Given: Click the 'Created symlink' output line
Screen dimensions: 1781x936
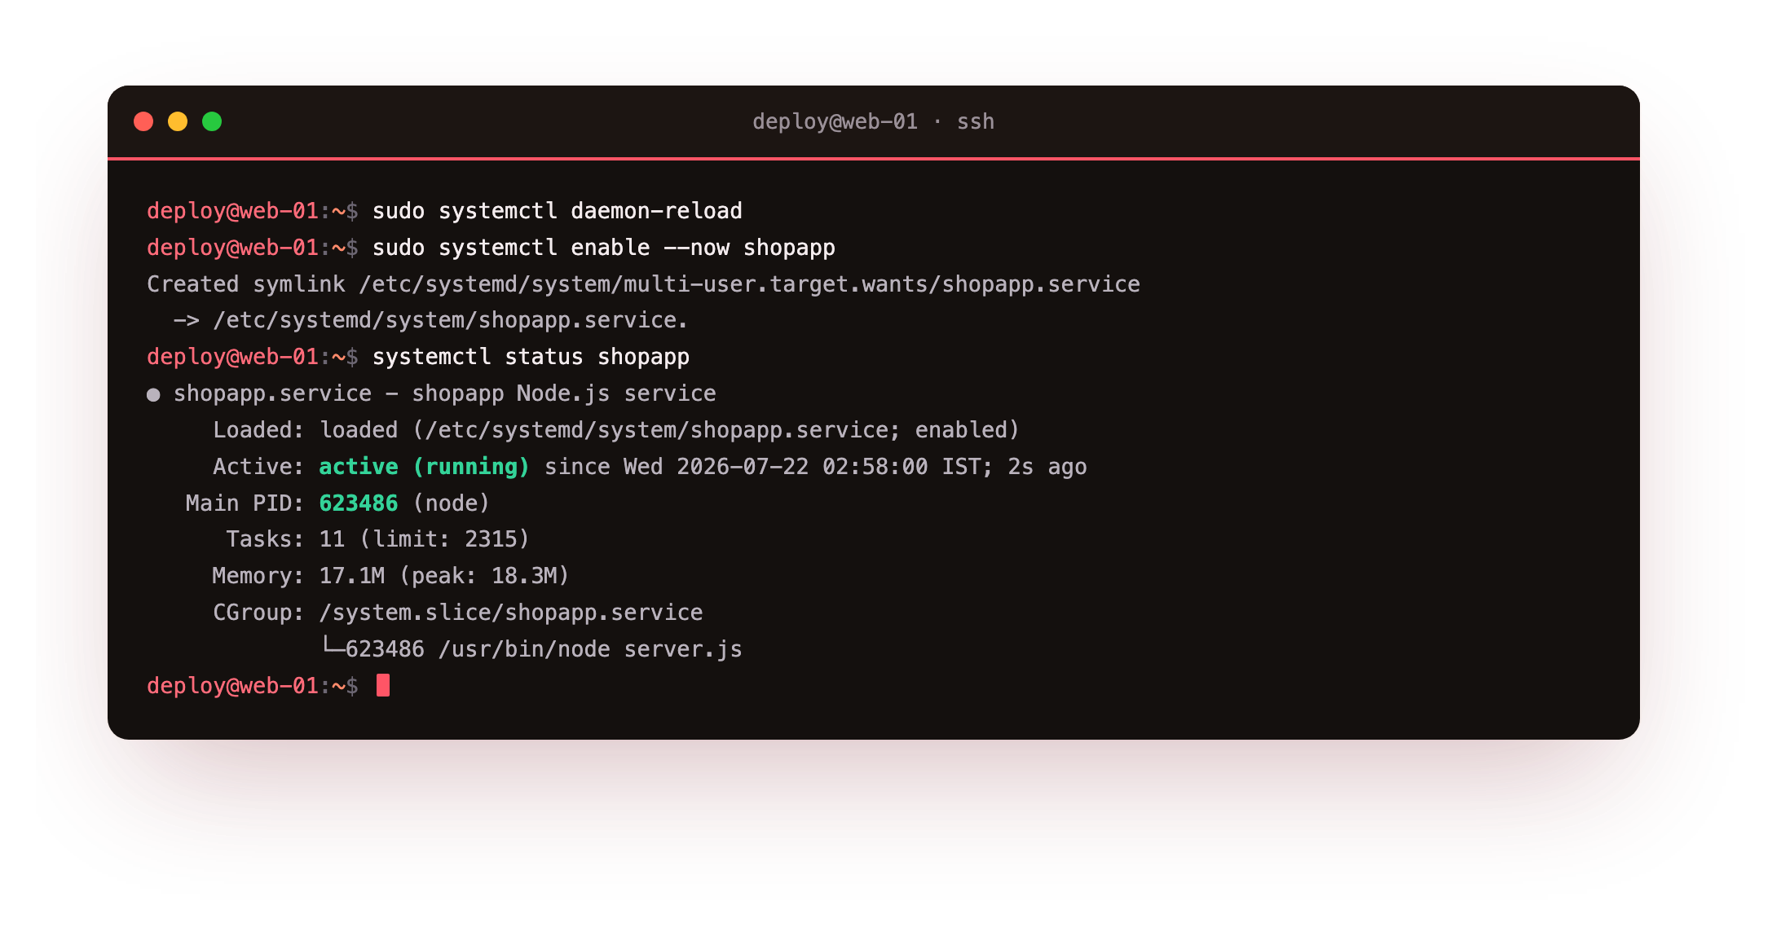Looking at the screenshot, I should [643, 284].
